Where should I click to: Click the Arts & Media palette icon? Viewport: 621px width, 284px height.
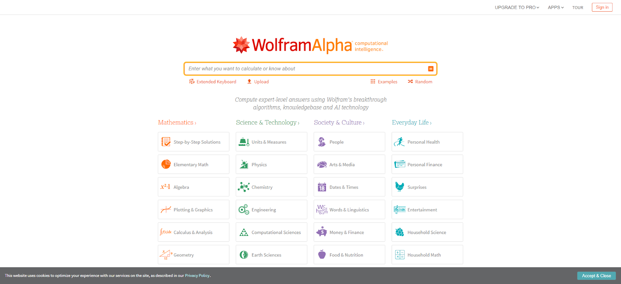point(322,164)
